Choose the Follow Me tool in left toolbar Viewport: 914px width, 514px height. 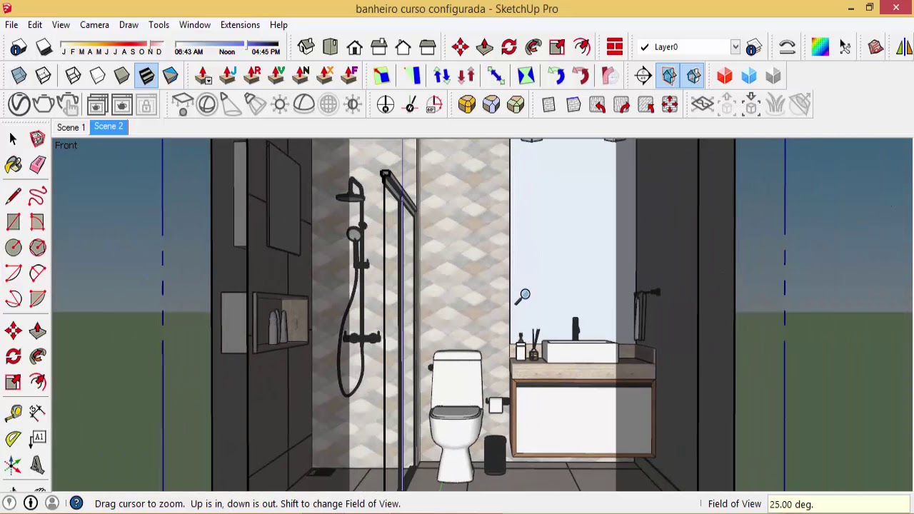coord(38,356)
